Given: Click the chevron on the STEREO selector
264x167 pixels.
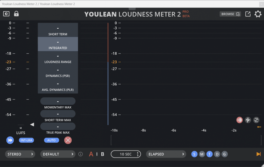Looking at the screenshot, I should click(32, 154).
